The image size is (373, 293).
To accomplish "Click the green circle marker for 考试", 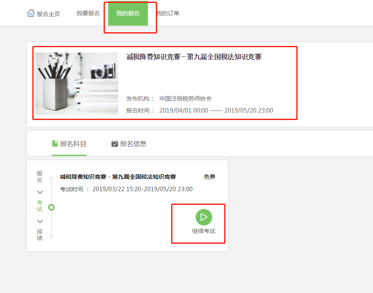I will click(51, 207).
